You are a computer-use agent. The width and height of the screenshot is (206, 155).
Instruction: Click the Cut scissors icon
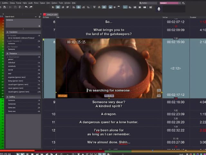tap(10, 7)
